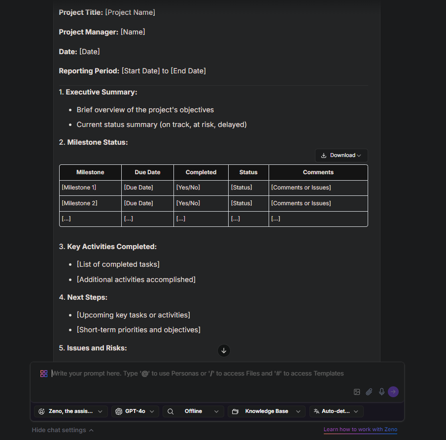Click the [Additional activities accomplished] bullet
Image resolution: width=446 pixels, height=440 pixels.
[136, 280]
